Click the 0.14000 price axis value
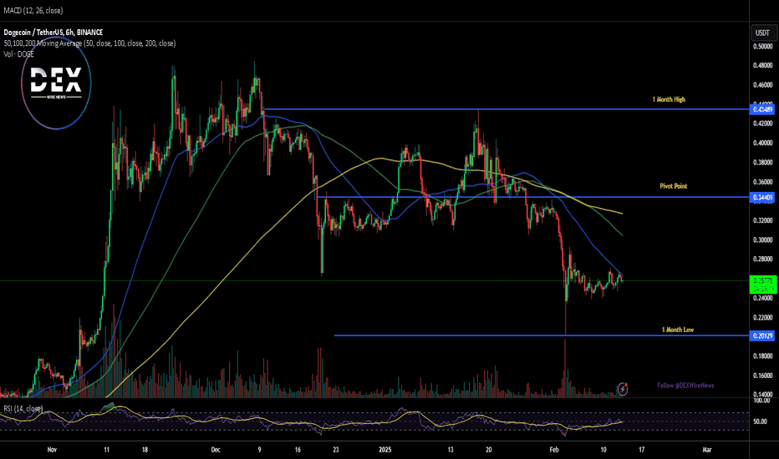Viewport: 779px width, 459px height. (x=762, y=395)
